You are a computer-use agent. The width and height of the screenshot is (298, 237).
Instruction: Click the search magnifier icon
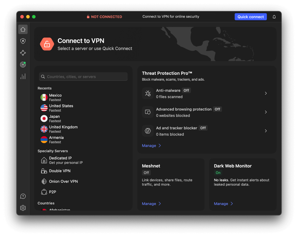43,77
